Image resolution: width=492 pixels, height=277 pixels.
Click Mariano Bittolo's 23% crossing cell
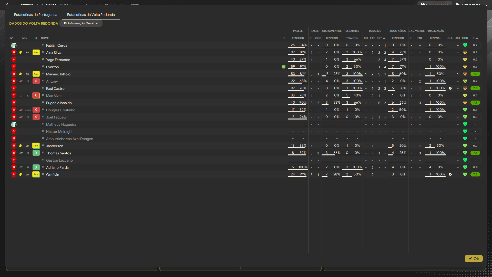(x=337, y=74)
